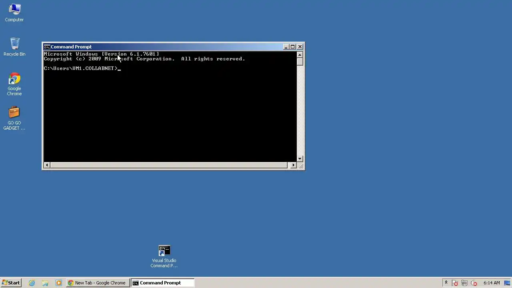The image size is (512, 288).
Task: Click Command Prompt scroll left arrow
Action: tap(47, 165)
